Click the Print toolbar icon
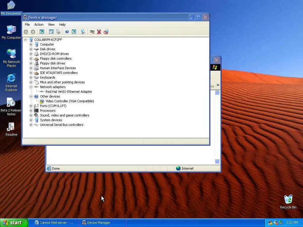 point(58,32)
